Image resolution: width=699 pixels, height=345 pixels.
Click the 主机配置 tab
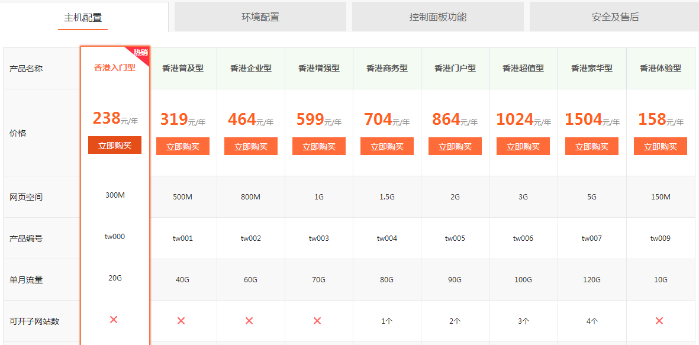point(83,18)
